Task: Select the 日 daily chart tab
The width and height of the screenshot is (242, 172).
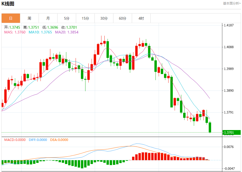Action: click(x=11, y=18)
